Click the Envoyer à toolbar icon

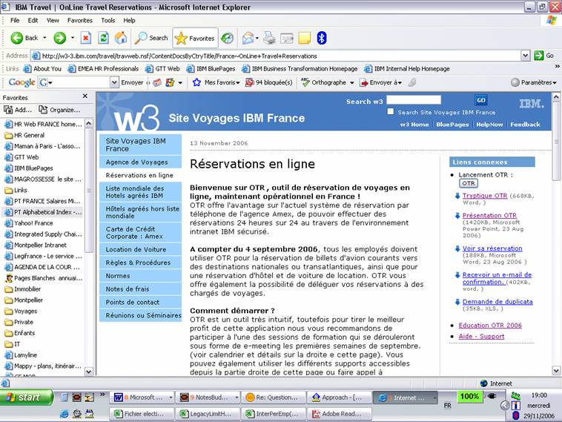point(364,82)
